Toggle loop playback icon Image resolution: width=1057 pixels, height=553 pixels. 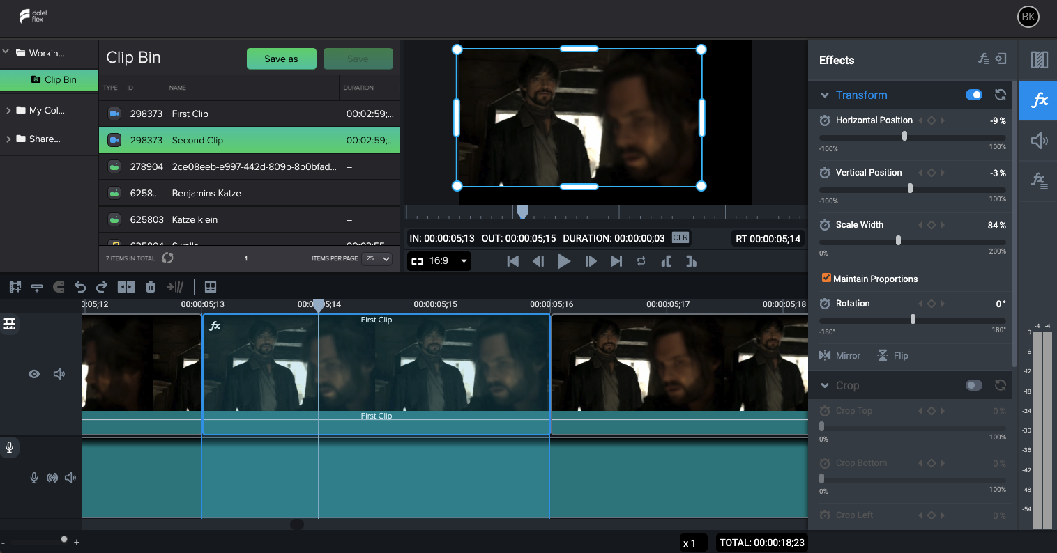point(641,261)
